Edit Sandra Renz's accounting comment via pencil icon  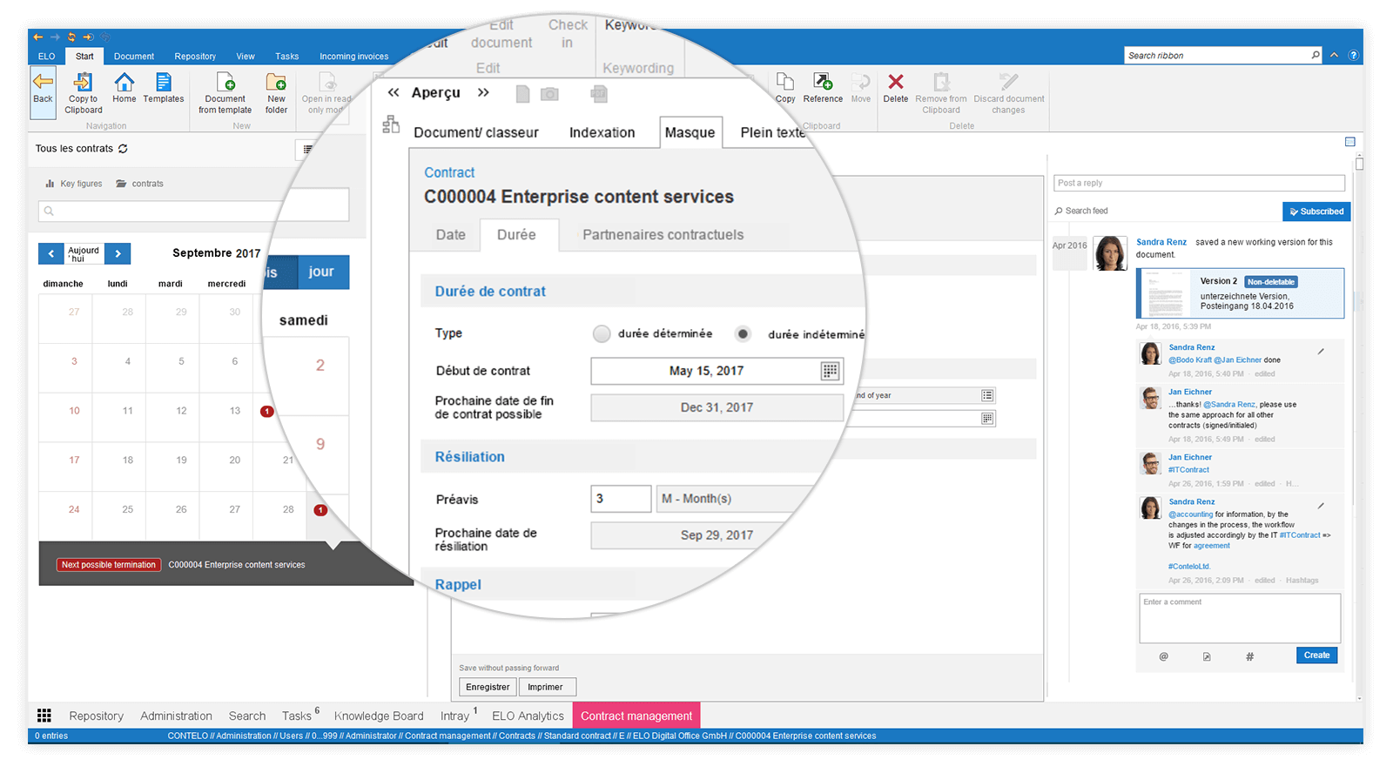1321,505
